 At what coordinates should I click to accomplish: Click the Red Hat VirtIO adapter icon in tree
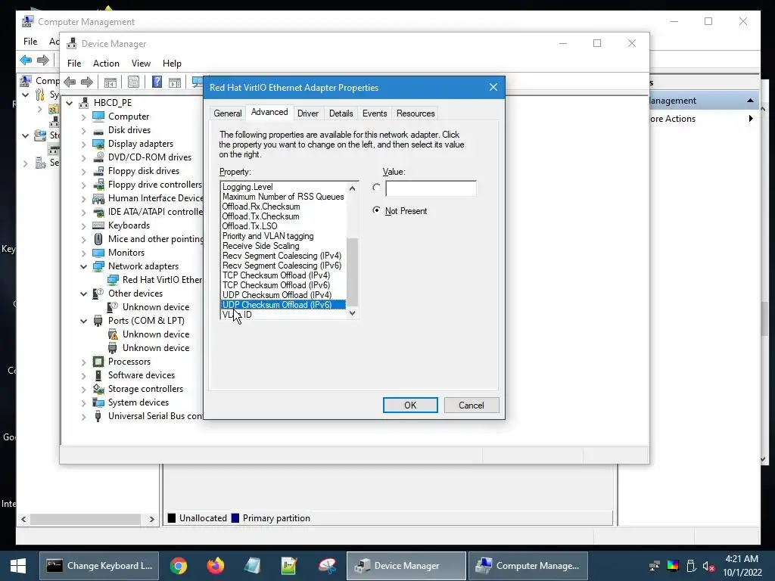point(114,280)
